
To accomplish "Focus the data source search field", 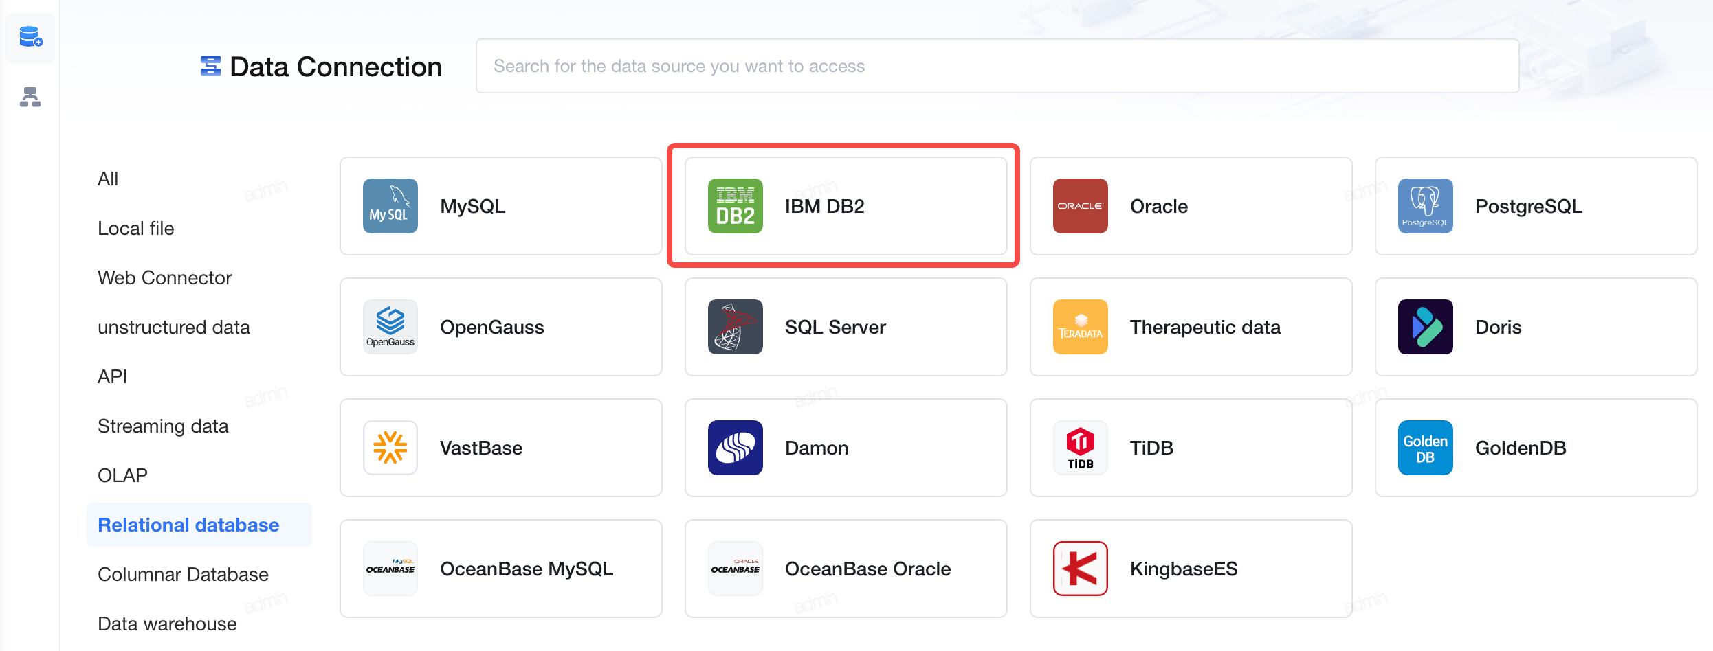I will point(997,66).
